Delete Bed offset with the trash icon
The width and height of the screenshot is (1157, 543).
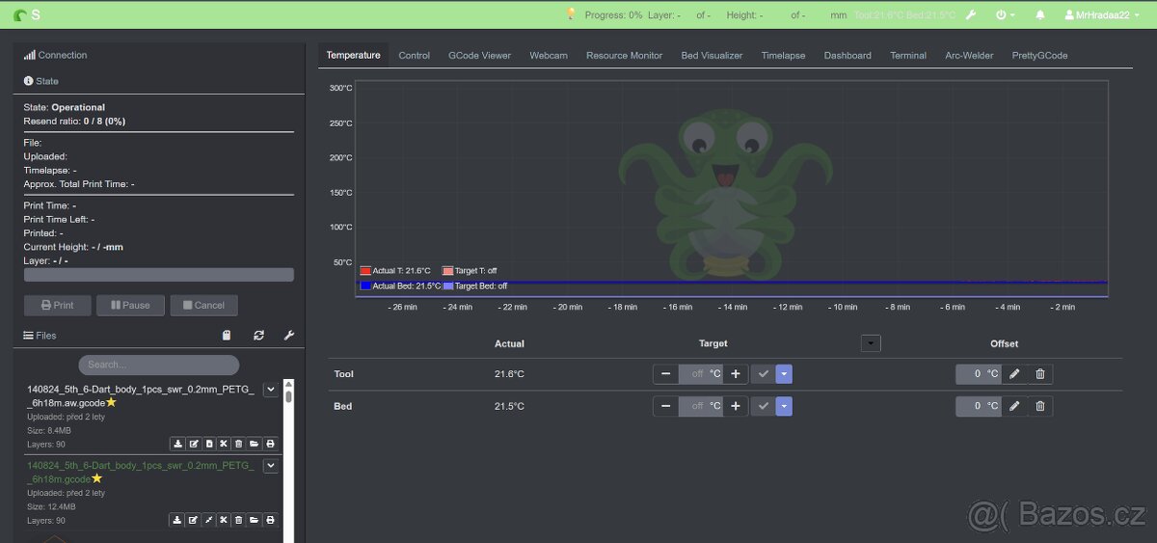click(1039, 407)
